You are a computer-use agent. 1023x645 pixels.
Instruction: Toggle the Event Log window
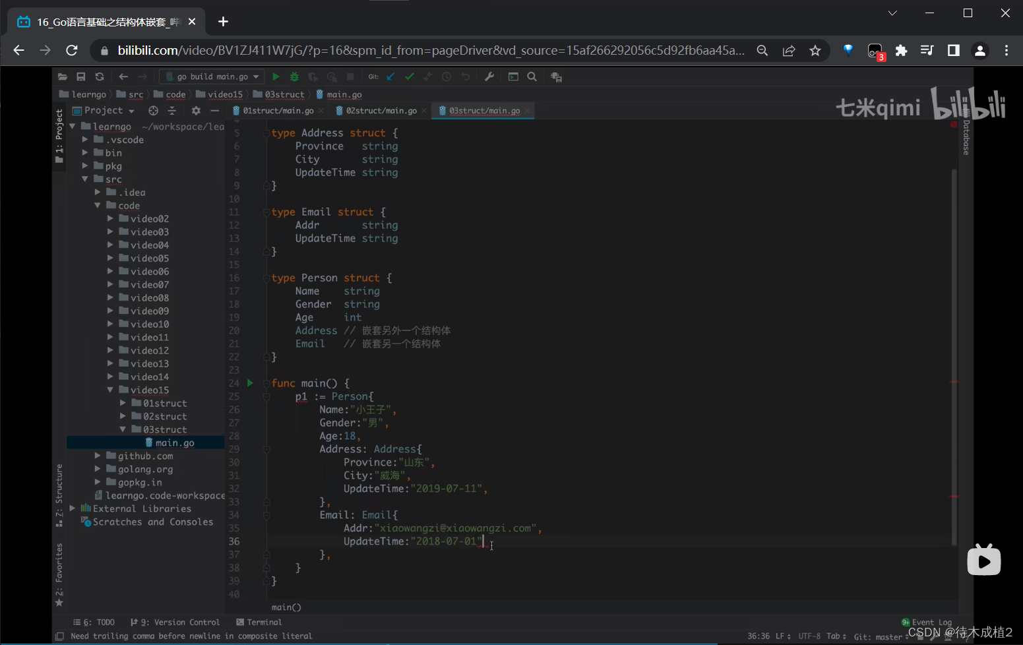[927, 623]
